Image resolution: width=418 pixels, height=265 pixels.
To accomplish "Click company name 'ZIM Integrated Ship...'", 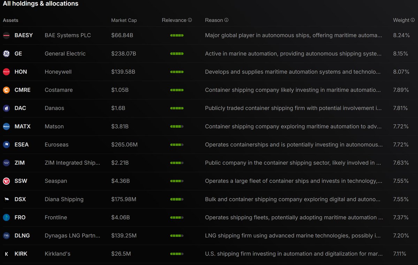I will point(73,162).
